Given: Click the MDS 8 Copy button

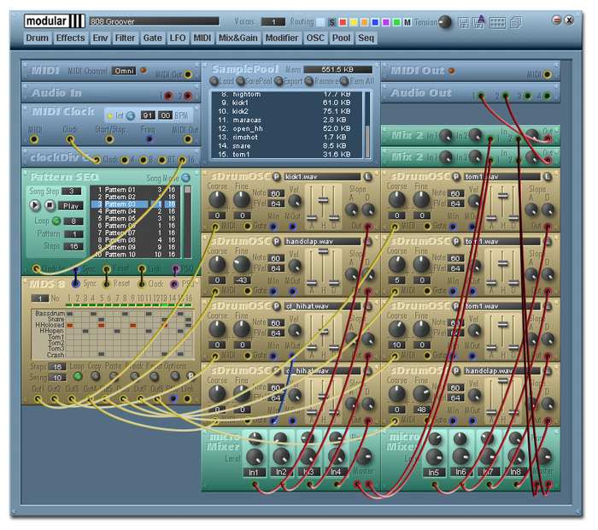Looking at the screenshot, I should tap(96, 376).
